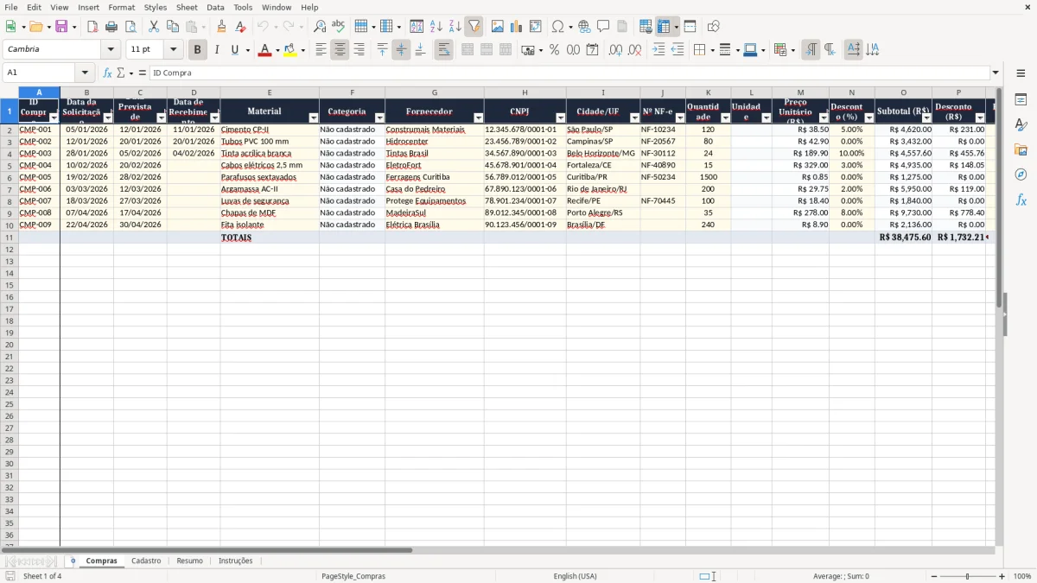This screenshot has height=583, width=1037.
Task: Click the Save document icon
Action: coord(61,27)
